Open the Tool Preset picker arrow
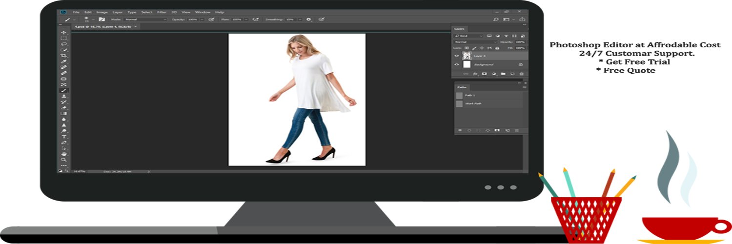732x244 pixels. [74, 20]
